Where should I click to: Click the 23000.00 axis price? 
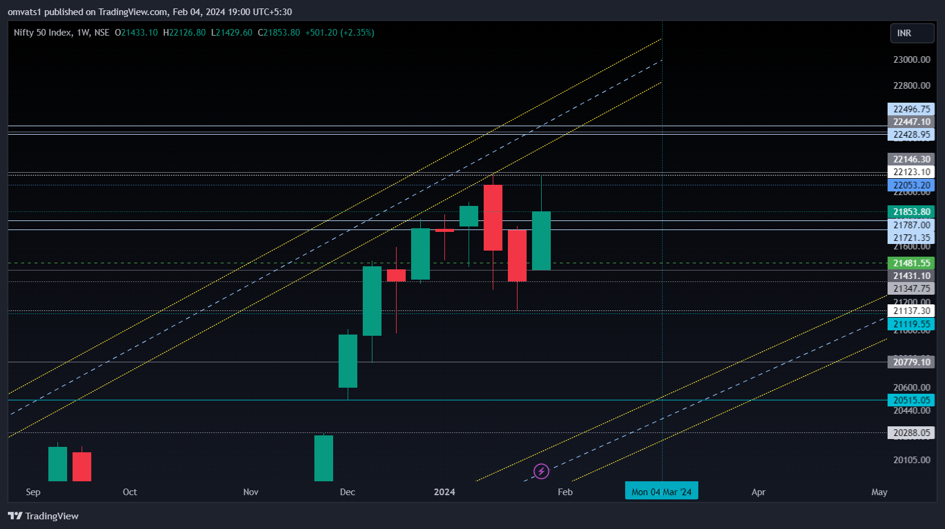pyautogui.click(x=912, y=60)
